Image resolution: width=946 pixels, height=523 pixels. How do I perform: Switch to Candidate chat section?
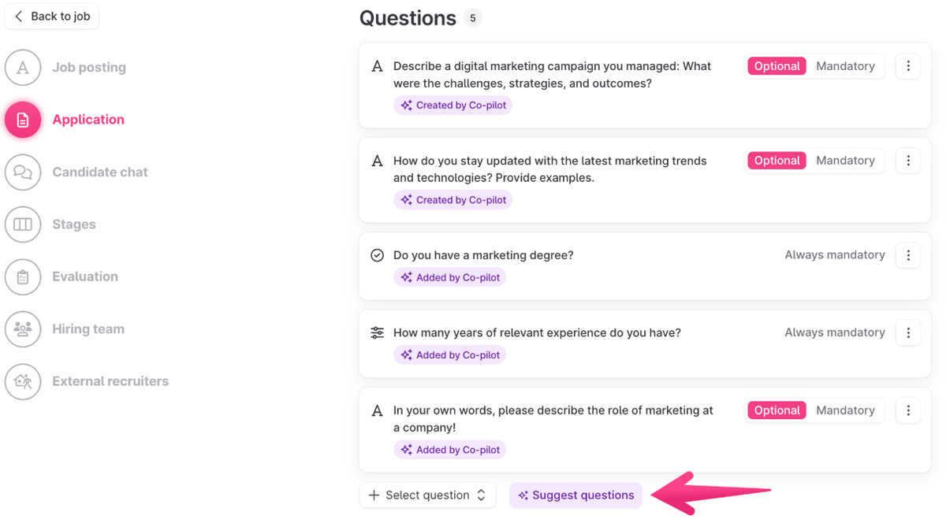(100, 172)
